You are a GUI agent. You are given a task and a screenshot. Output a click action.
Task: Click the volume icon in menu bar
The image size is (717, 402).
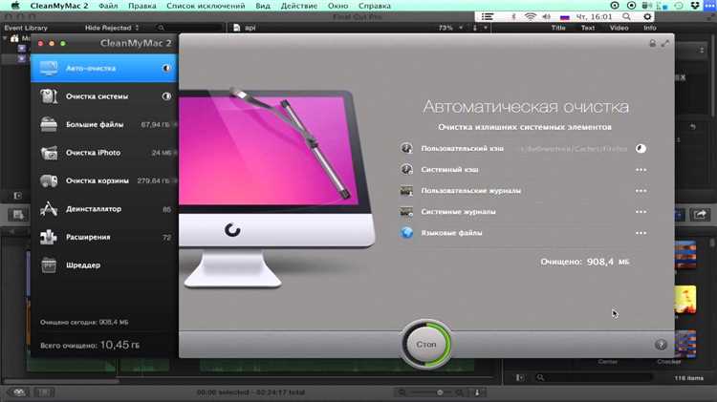547,17
